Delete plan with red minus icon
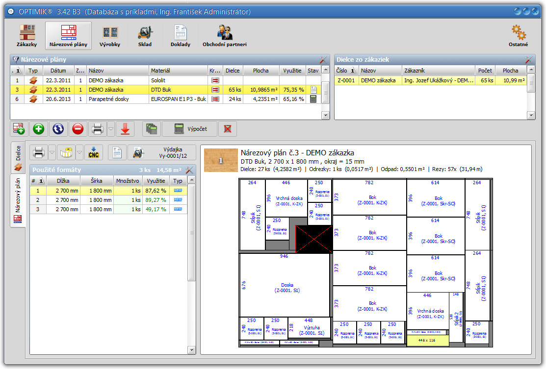546x369 pixels. pyautogui.click(x=78, y=129)
